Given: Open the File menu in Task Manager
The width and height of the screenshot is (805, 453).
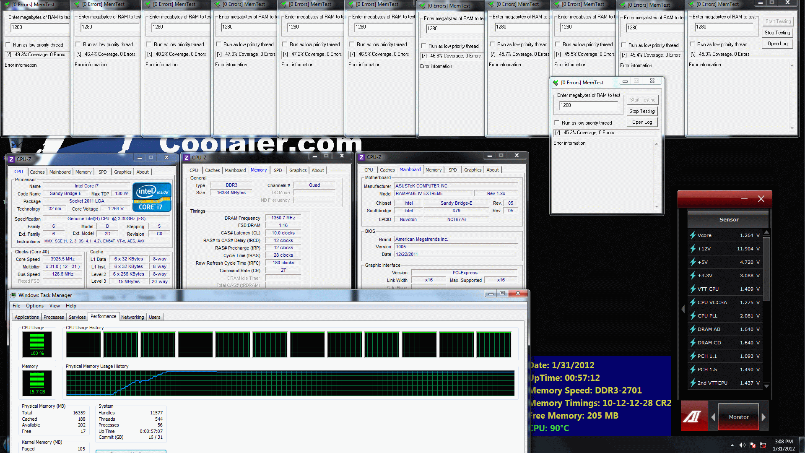Looking at the screenshot, I should pos(16,306).
